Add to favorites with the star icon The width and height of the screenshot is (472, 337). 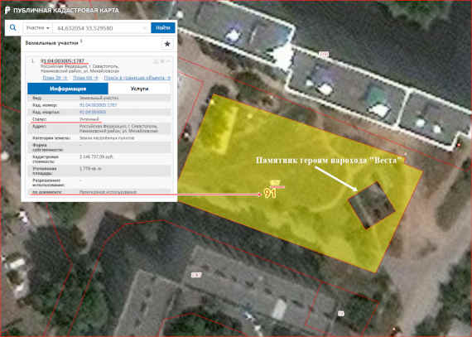[167, 44]
